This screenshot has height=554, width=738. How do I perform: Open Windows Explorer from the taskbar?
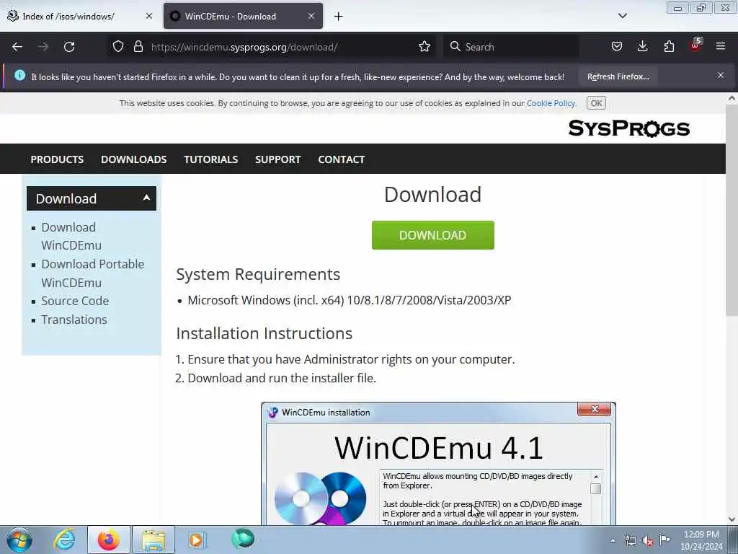click(153, 540)
